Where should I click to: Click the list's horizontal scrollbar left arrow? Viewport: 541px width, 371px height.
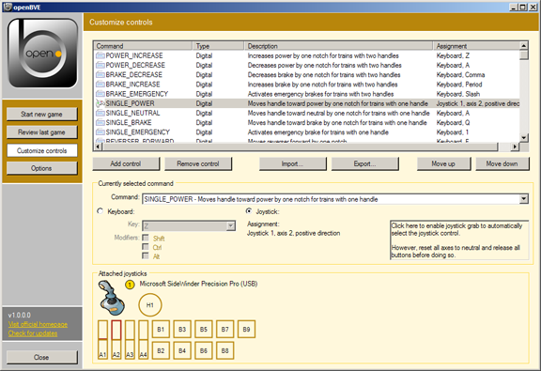point(98,147)
